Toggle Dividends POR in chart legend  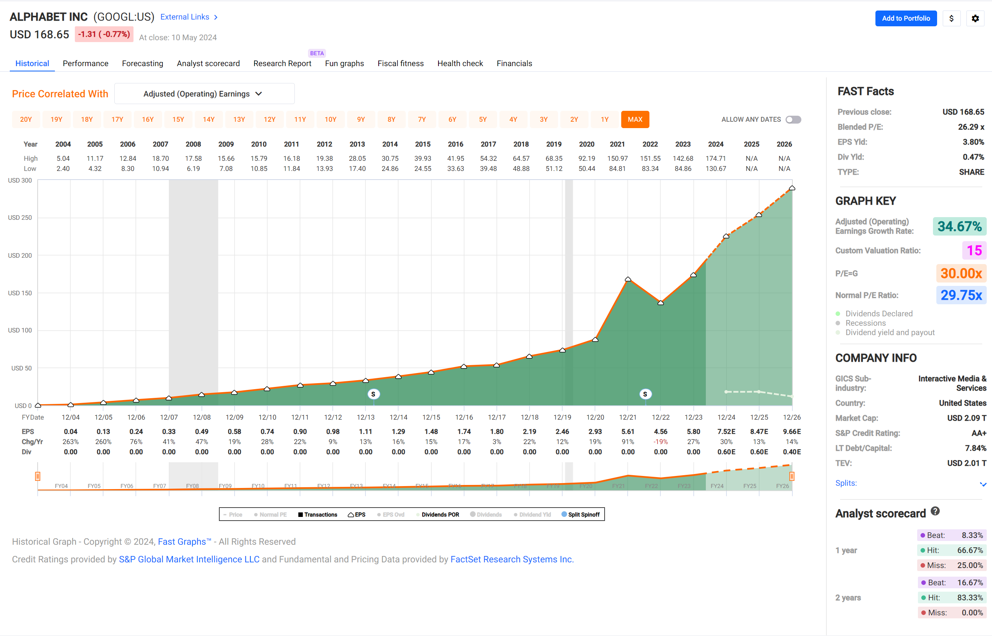coord(438,515)
